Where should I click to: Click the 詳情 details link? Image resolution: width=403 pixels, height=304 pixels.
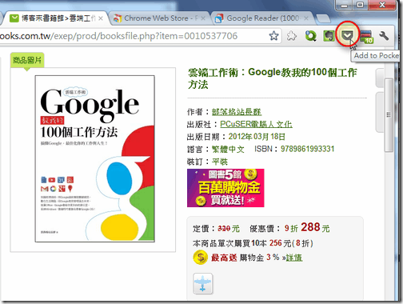pos(294,258)
